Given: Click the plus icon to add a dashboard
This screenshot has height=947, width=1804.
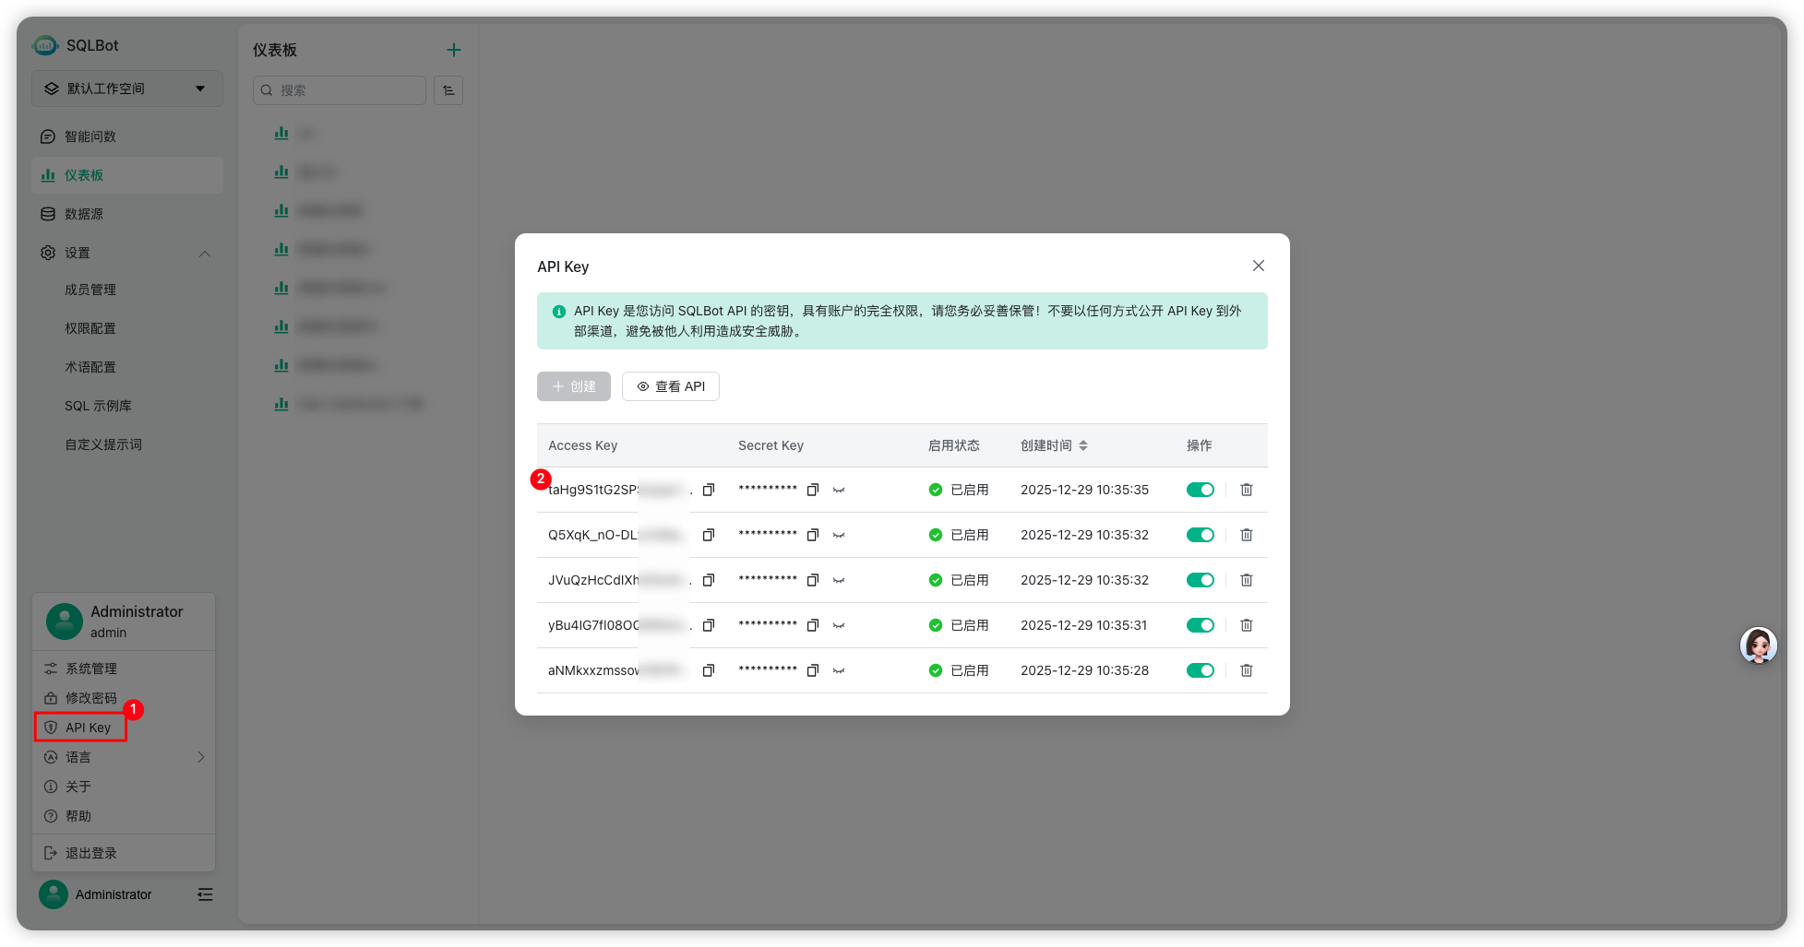Looking at the screenshot, I should click(x=453, y=50).
